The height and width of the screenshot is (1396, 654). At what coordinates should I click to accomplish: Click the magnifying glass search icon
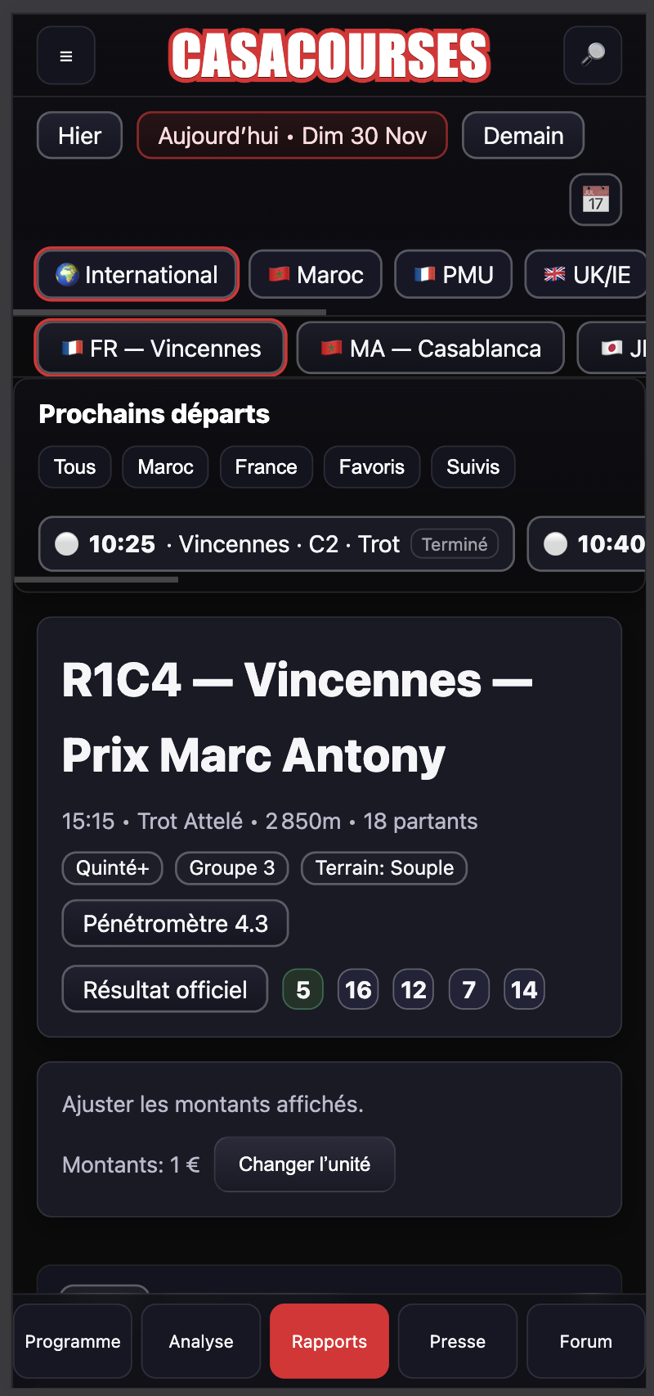pyautogui.click(x=593, y=56)
